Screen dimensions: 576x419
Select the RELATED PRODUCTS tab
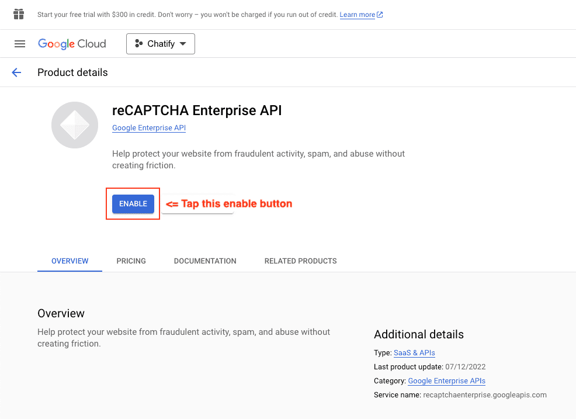300,261
